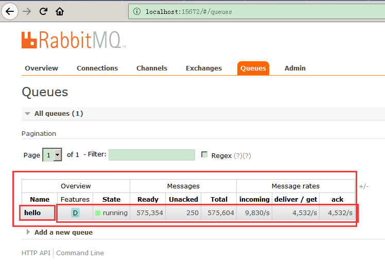Screen dimensions: 385x264
Task: Open the hello queue details
Action: pyautogui.click(x=32, y=213)
